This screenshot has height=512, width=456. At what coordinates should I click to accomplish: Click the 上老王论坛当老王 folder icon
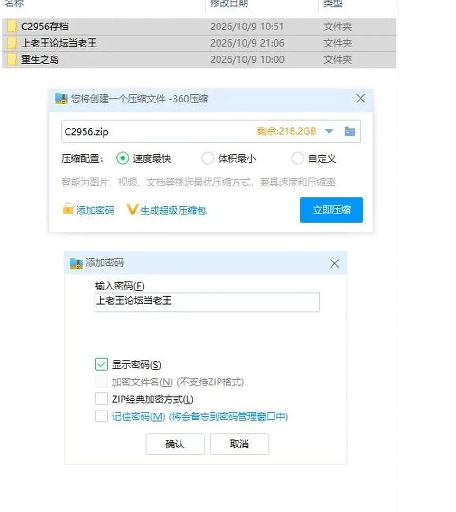[12, 43]
